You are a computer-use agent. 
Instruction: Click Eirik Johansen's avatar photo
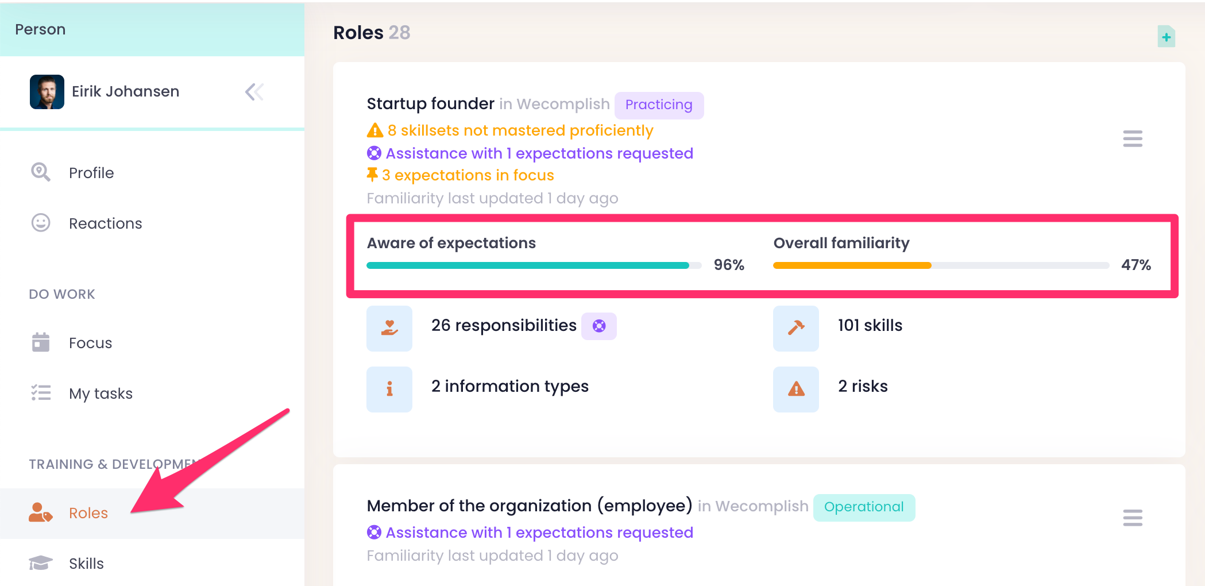[47, 92]
